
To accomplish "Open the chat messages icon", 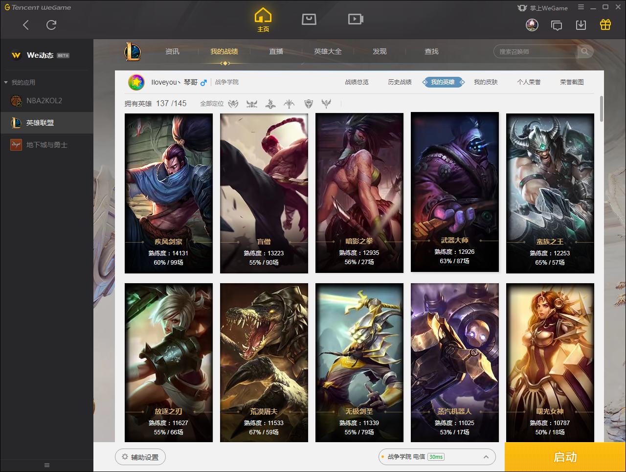I will pyautogui.click(x=557, y=25).
